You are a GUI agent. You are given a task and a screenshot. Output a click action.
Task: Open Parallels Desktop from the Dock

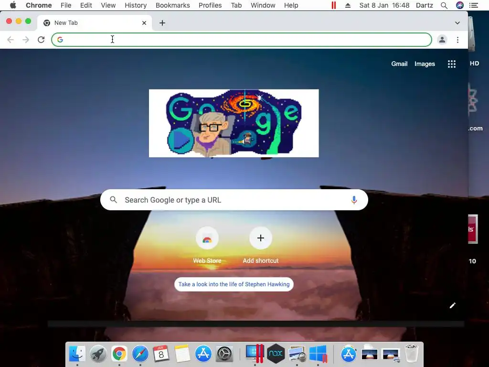pos(255,353)
